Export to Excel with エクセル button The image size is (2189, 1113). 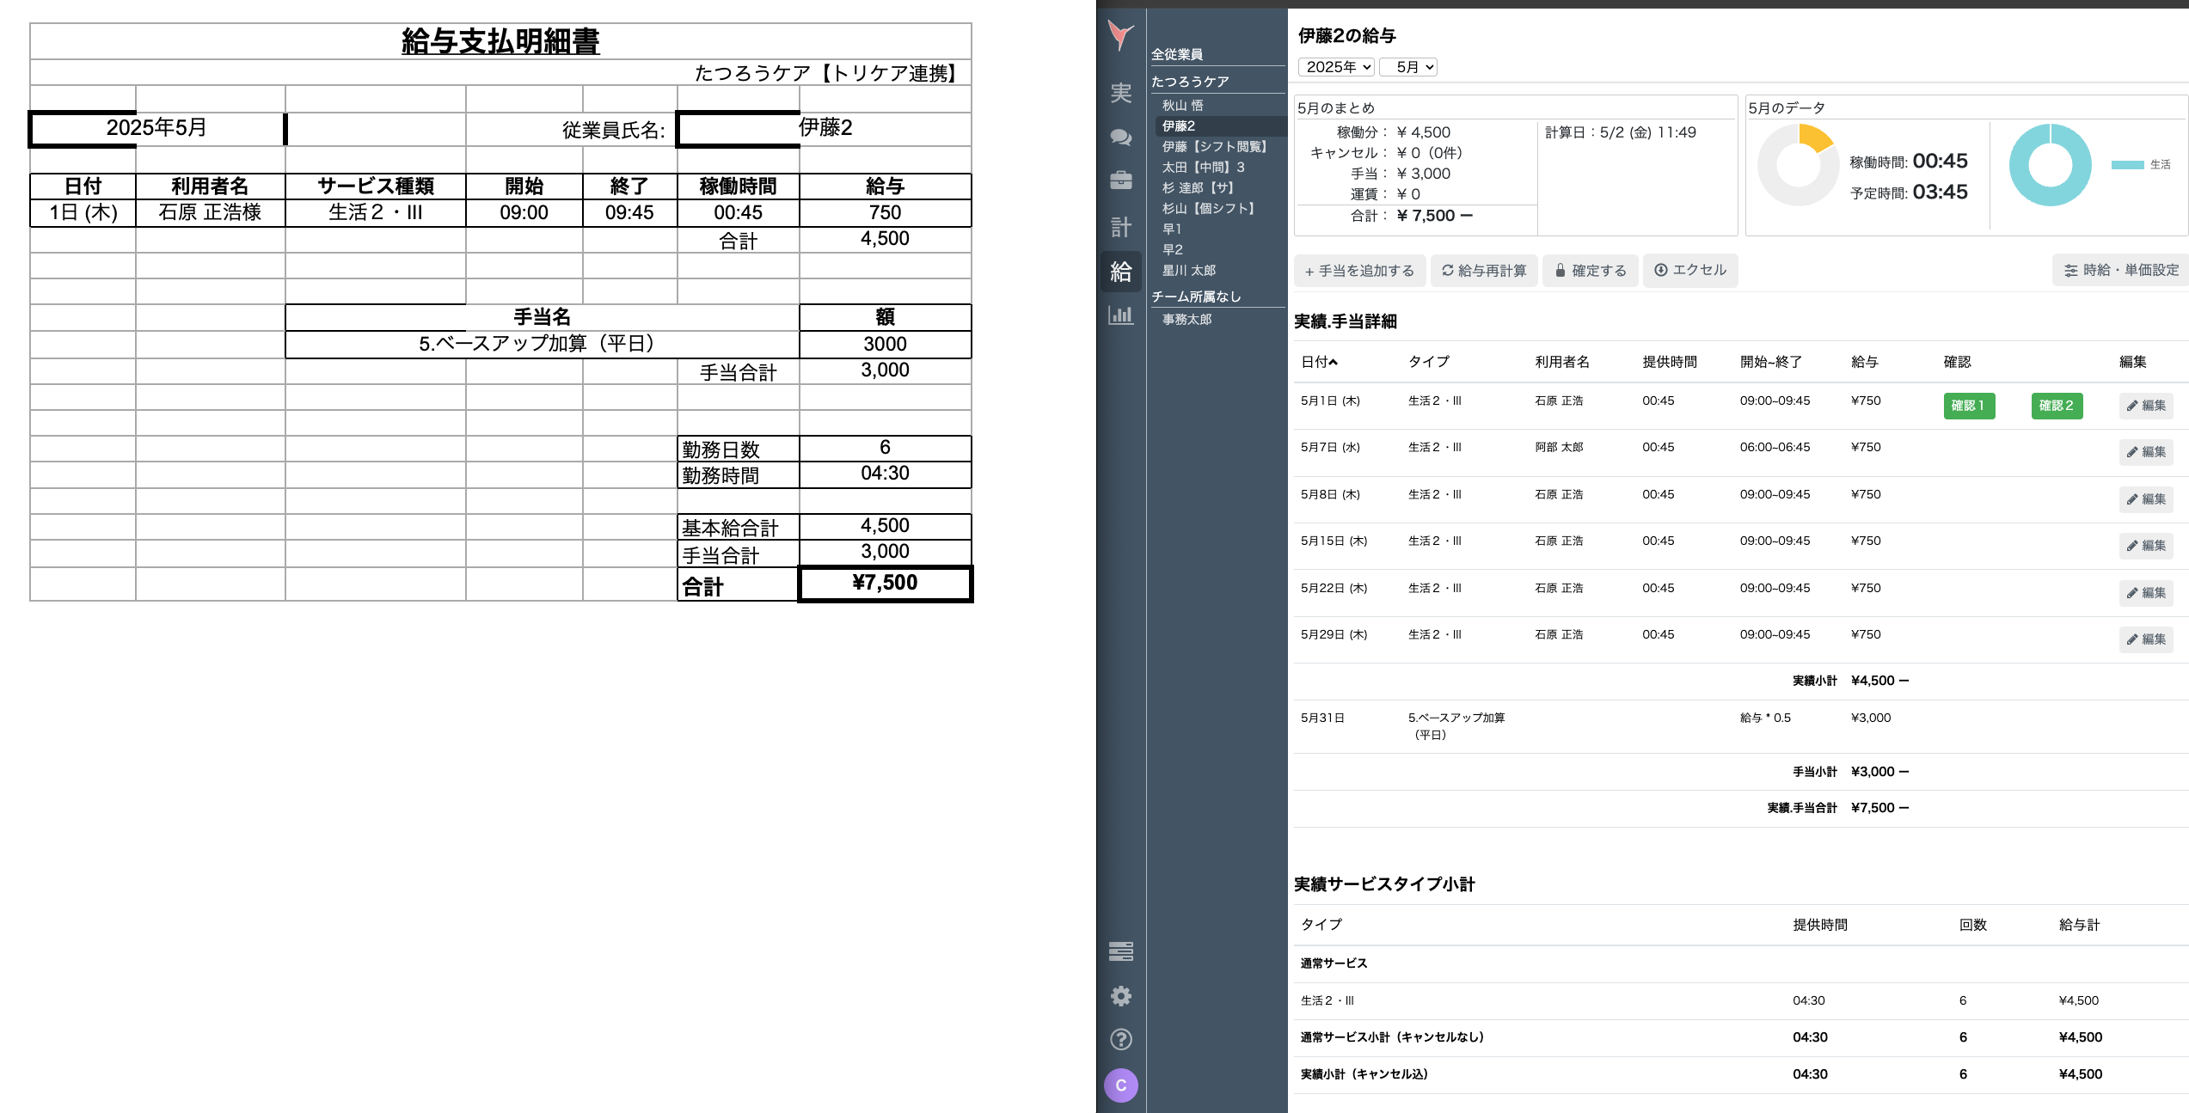pyautogui.click(x=1689, y=270)
